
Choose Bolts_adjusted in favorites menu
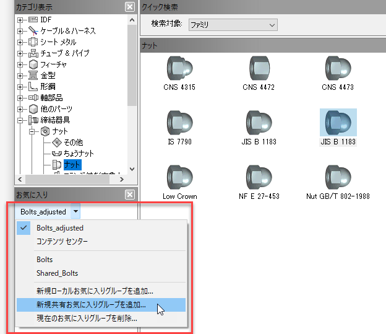coord(101,228)
